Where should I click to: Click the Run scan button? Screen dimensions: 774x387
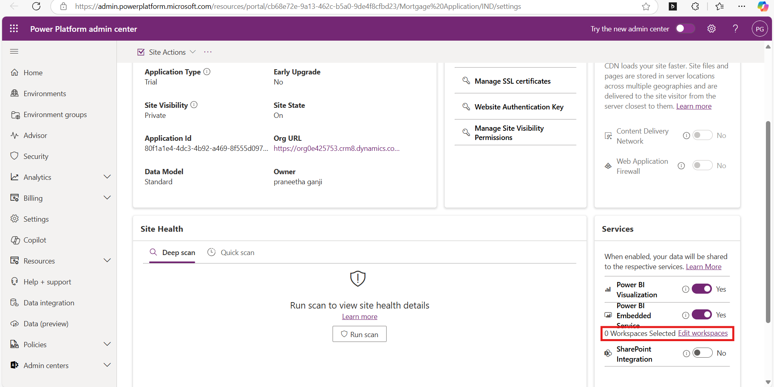(x=359, y=334)
